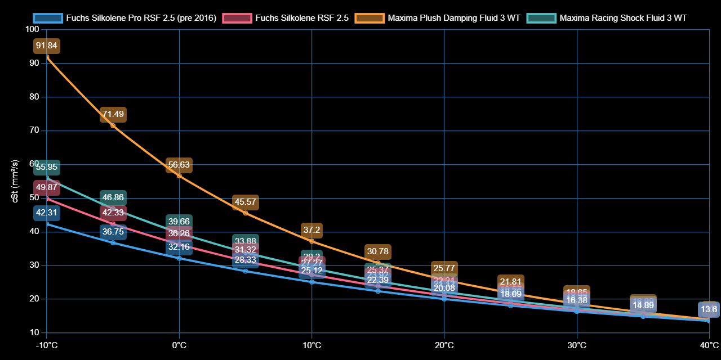Select the 37.2 data label at 10°C

(x=311, y=230)
